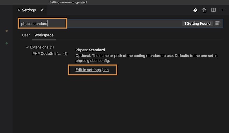Collapse the Extensions (1) chevron

point(27,47)
